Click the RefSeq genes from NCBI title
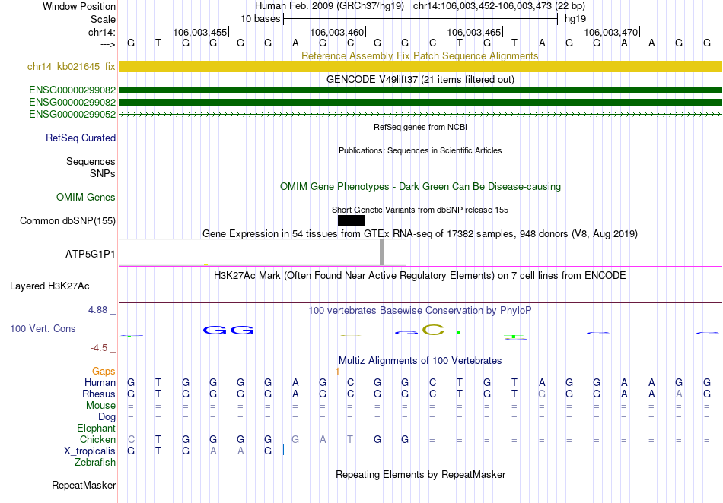 tap(420, 127)
